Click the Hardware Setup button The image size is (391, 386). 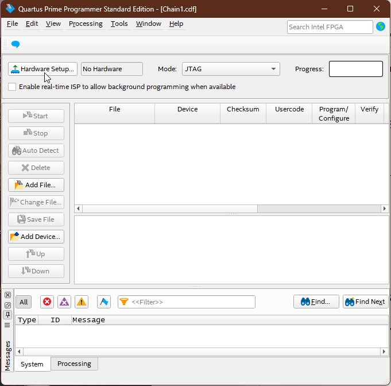42,69
